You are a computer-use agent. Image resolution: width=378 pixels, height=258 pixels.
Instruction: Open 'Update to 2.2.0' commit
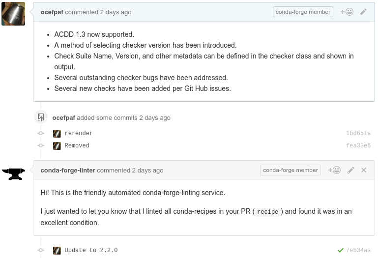pos(91,250)
